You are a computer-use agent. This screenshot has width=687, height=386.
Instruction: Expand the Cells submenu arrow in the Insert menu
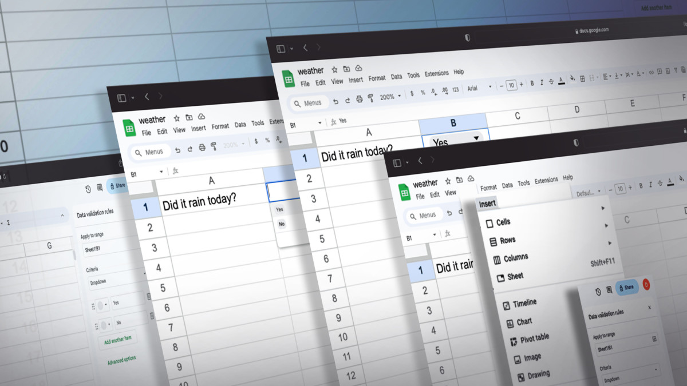pyautogui.click(x=602, y=208)
